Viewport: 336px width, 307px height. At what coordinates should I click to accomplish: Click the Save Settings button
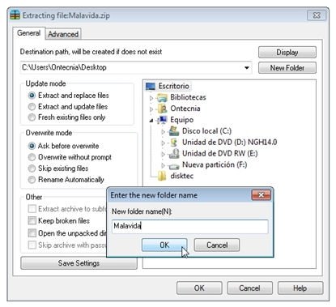coord(79,263)
